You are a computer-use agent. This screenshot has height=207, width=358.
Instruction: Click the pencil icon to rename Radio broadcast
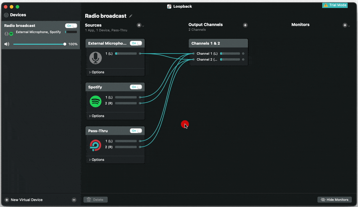(x=131, y=16)
